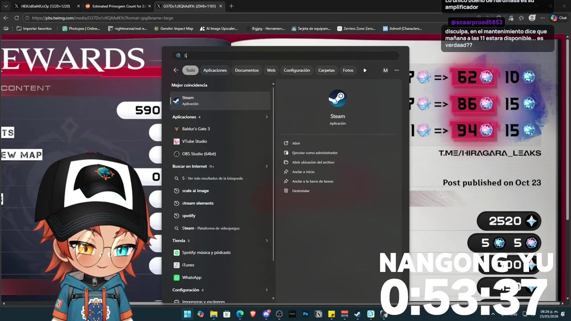Search web for 'spotify' suggestion

220,216
